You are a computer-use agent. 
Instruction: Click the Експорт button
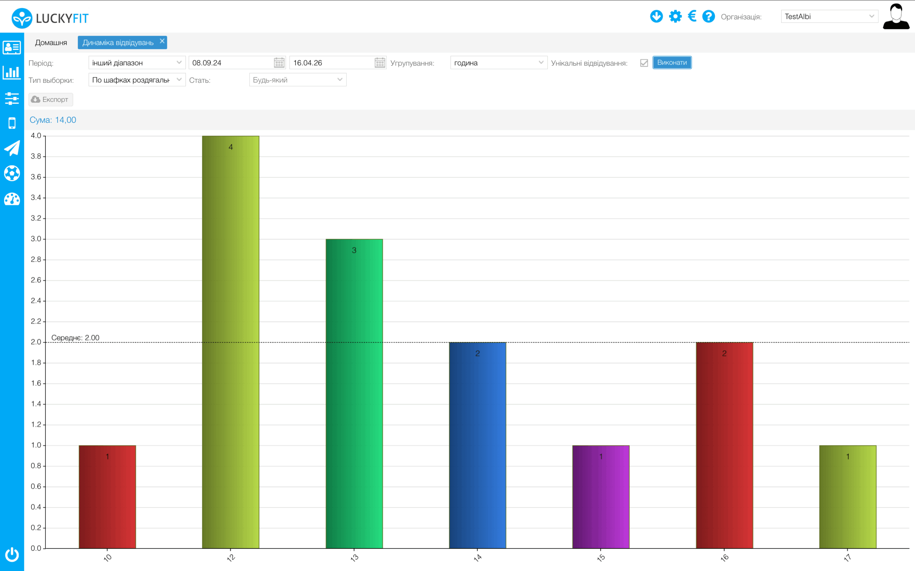coord(51,99)
